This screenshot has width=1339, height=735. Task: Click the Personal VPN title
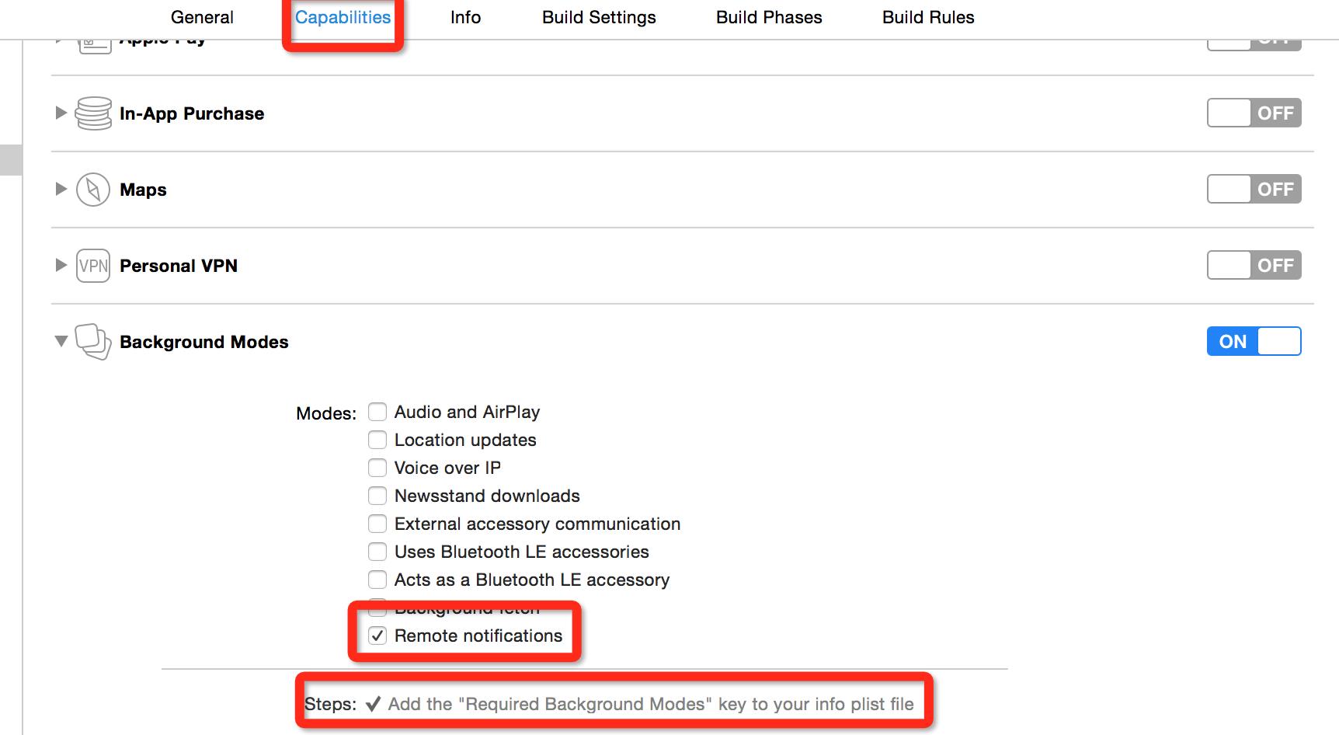point(179,266)
